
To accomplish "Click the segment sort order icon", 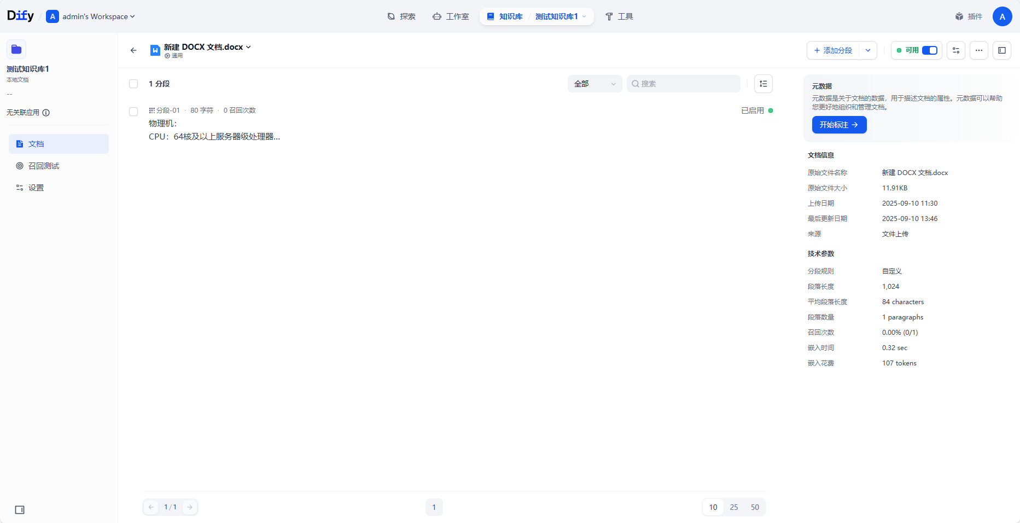I will click(x=763, y=83).
